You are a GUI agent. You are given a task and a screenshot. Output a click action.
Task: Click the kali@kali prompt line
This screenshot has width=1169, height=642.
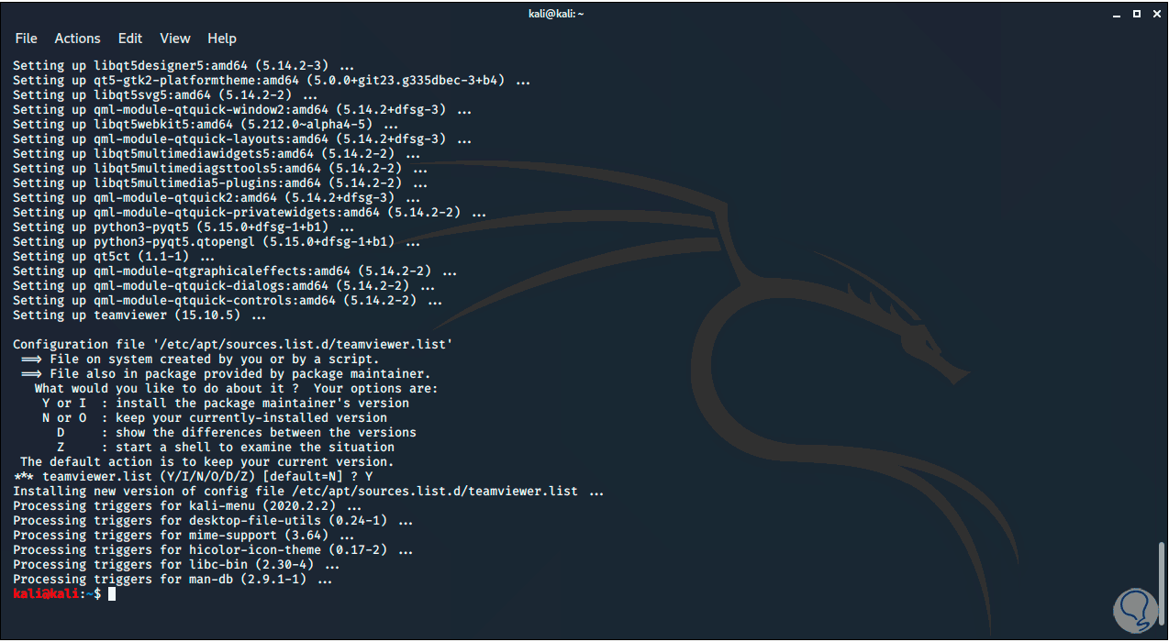point(64,594)
